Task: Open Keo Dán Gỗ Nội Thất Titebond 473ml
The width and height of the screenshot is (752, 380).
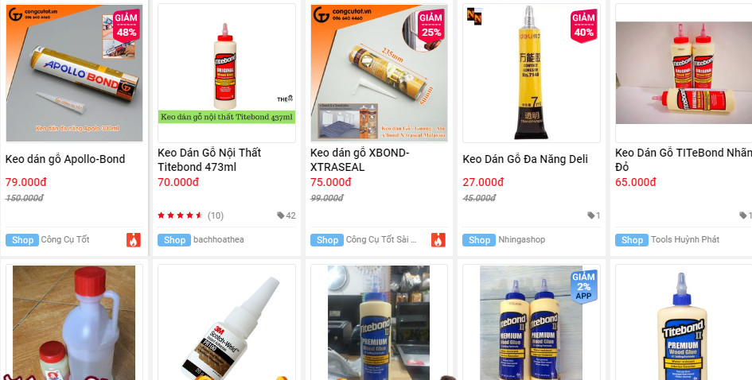Action: [209, 160]
